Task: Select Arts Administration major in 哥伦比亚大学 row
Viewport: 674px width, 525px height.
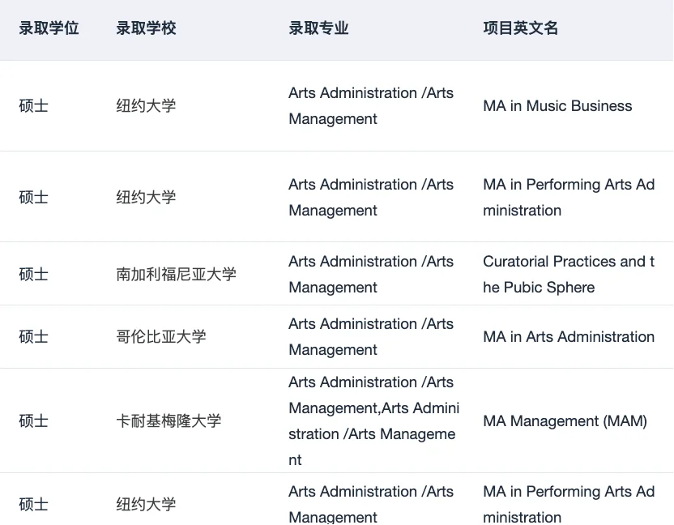Action: [371, 337]
